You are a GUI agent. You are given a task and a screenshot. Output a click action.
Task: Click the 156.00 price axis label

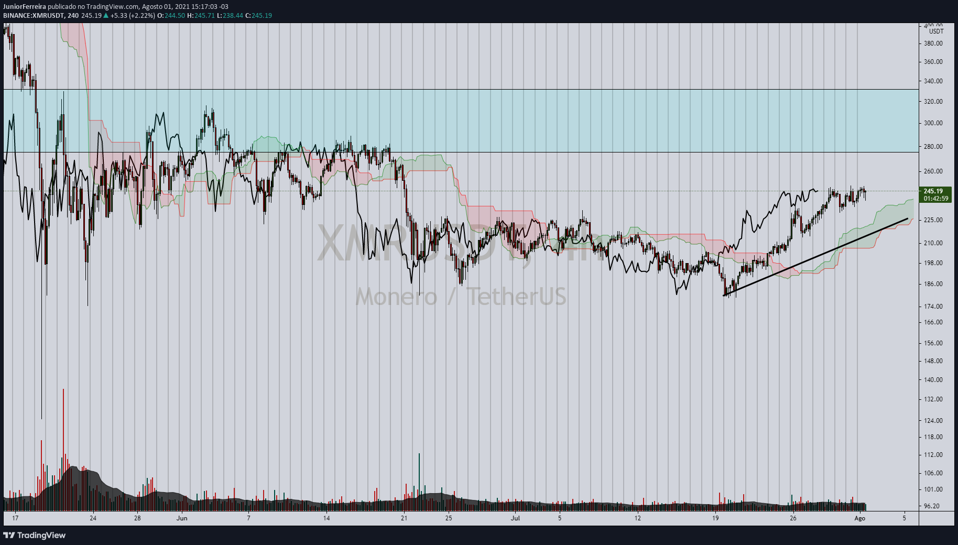pos(933,343)
